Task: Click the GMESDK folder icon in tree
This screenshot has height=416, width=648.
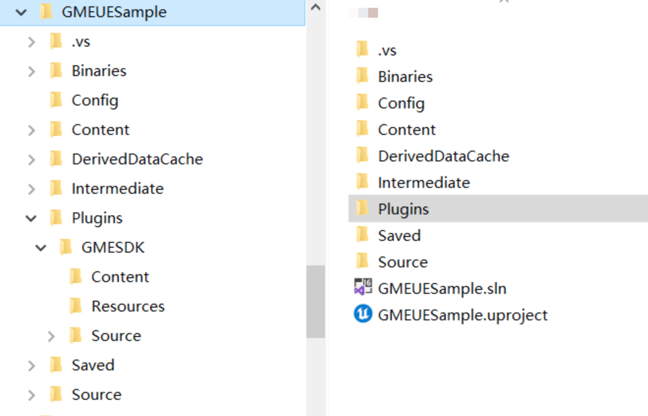Action: tap(66, 247)
